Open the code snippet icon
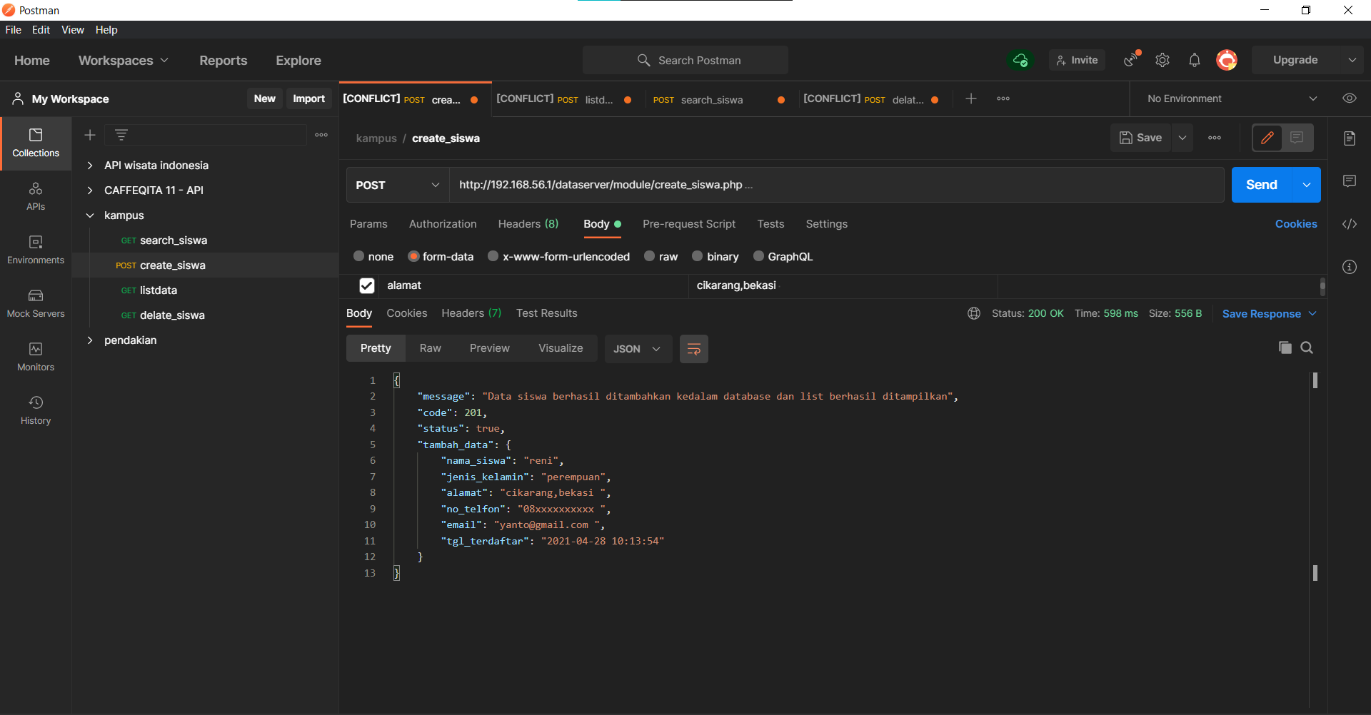 tap(1350, 224)
